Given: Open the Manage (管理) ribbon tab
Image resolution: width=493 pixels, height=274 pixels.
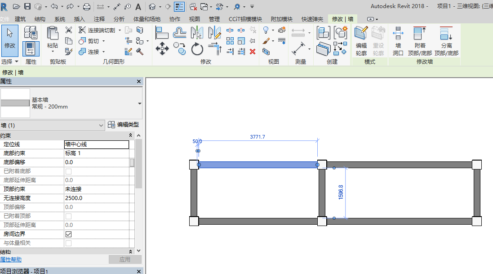Looking at the screenshot, I should [214, 19].
